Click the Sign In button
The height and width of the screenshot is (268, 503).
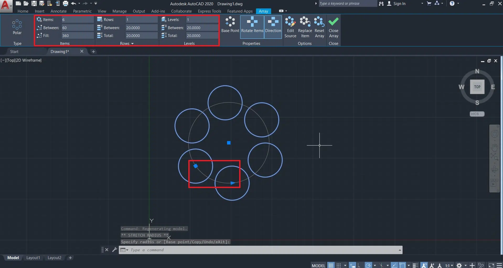coord(399,3)
